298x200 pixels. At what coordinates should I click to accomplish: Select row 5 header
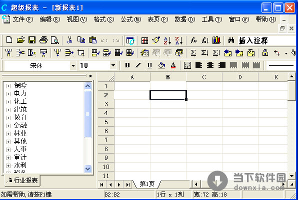coord(106,122)
